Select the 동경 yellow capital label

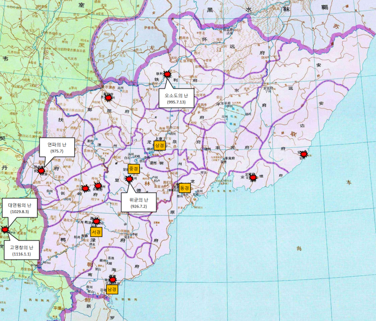click(x=185, y=188)
